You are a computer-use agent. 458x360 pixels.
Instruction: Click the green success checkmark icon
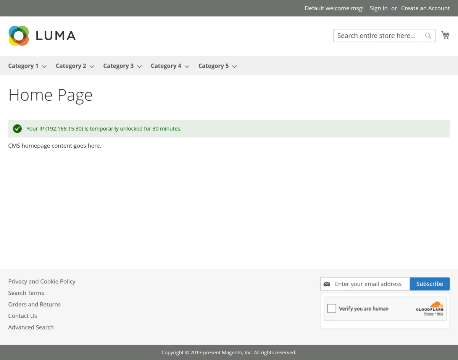17,129
